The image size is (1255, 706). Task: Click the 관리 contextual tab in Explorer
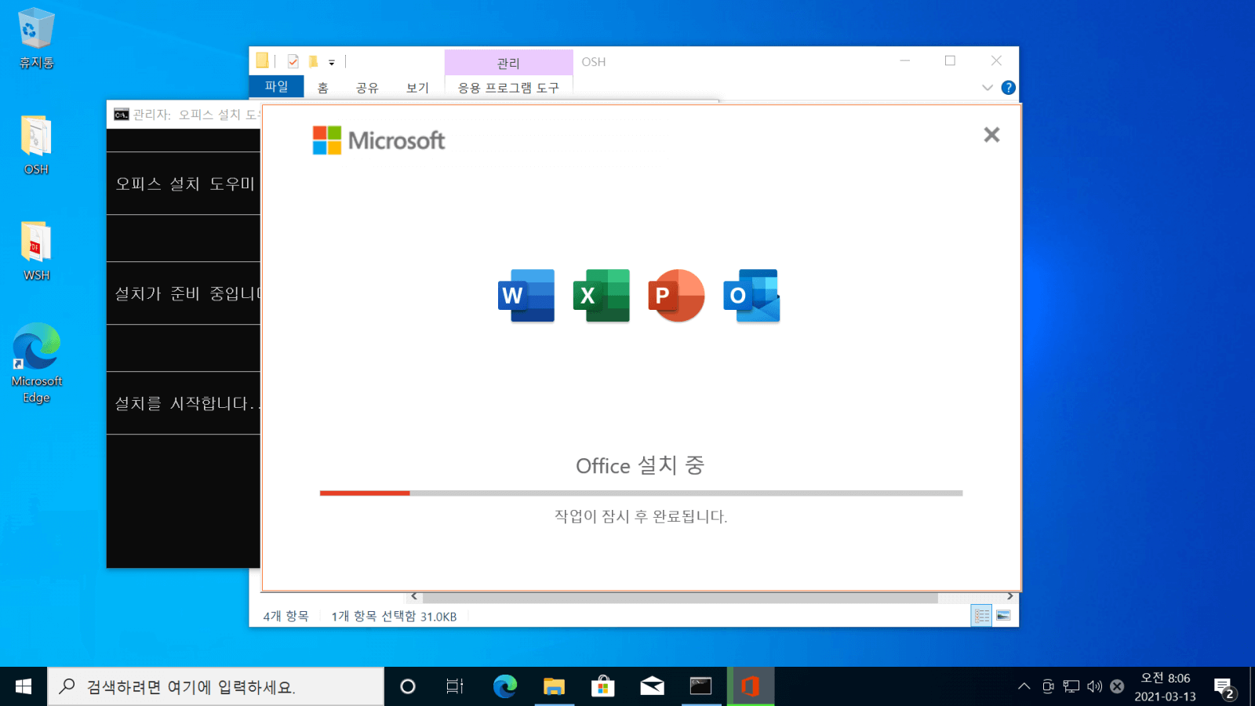pyautogui.click(x=508, y=63)
